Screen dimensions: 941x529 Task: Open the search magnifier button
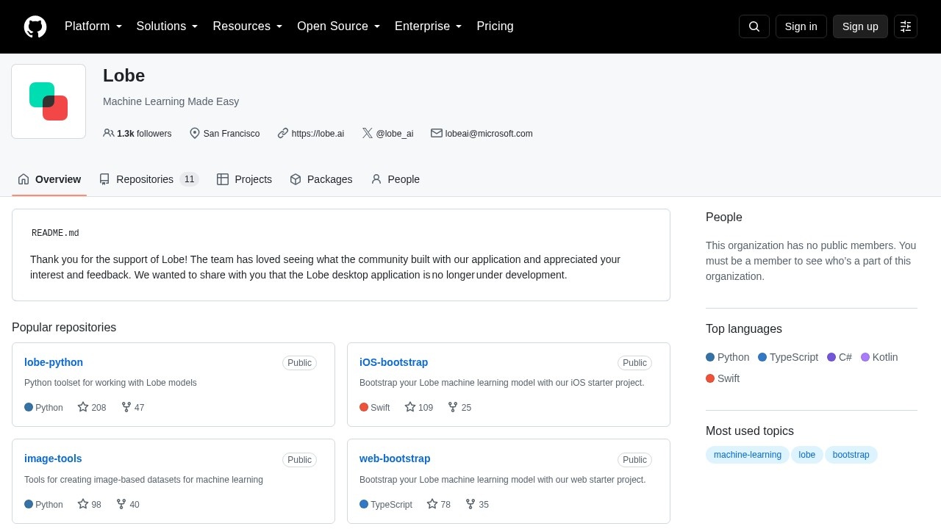(x=754, y=26)
